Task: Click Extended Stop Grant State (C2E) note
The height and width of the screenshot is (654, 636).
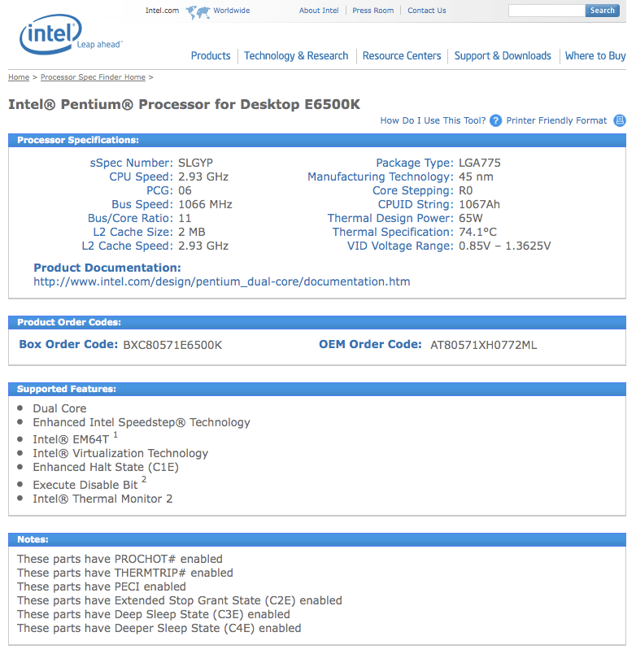Action: (x=179, y=600)
